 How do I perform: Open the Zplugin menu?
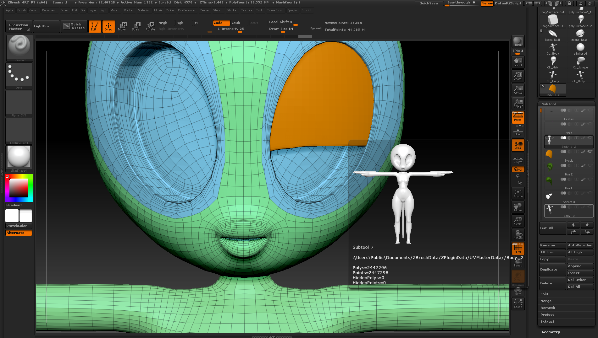click(292, 10)
